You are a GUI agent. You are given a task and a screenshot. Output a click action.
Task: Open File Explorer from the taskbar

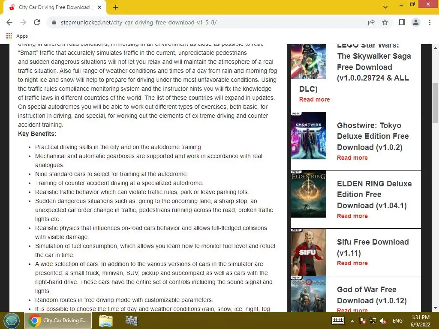point(106,320)
